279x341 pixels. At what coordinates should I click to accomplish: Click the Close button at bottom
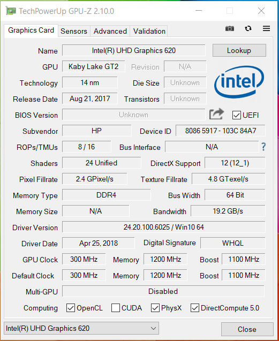click(x=247, y=329)
